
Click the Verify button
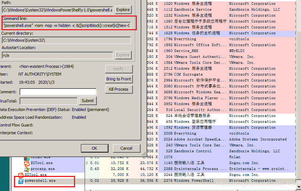(x=118, y=69)
